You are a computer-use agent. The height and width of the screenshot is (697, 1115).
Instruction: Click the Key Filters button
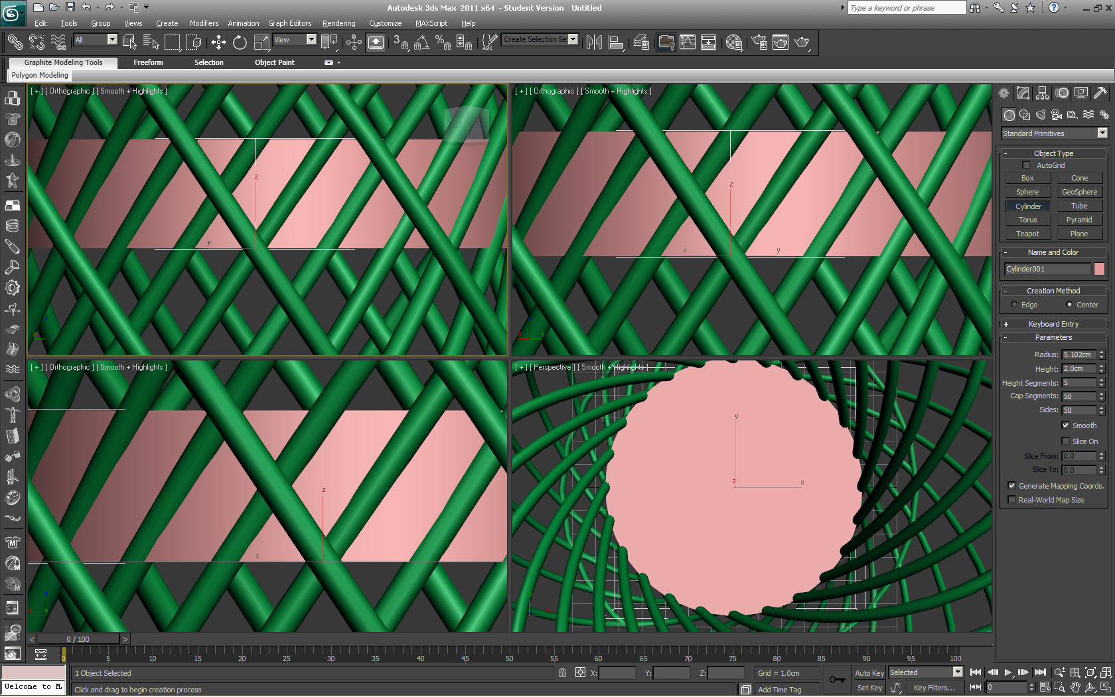pyautogui.click(x=934, y=688)
